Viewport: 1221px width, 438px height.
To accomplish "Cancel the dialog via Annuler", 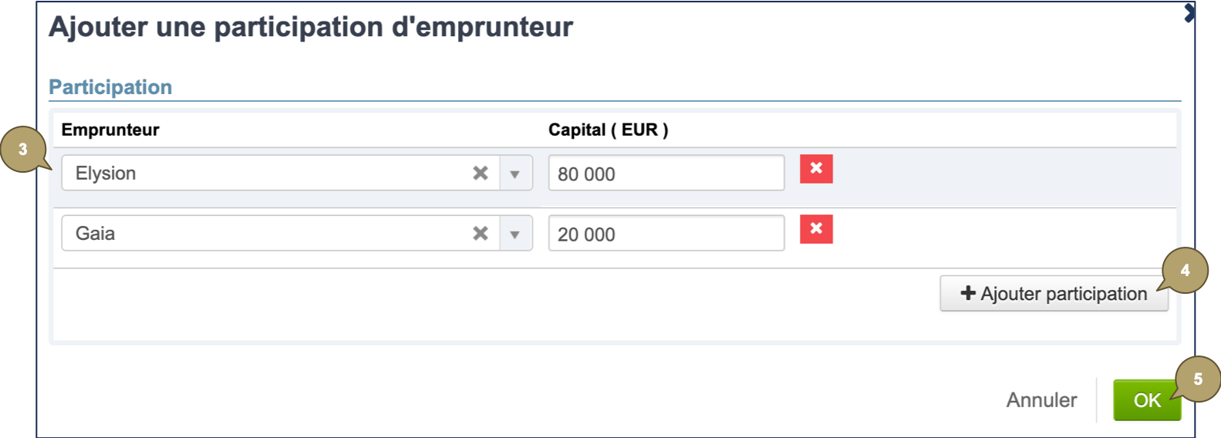I will click(1041, 400).
